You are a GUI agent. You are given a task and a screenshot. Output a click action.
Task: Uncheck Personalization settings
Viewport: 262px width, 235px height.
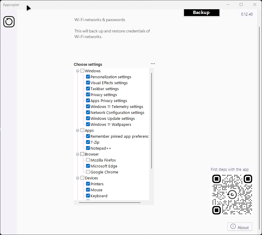point(88,77)
